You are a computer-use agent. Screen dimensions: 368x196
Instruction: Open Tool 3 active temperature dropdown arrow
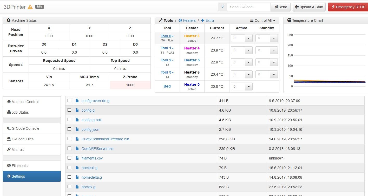click(x=249, y=74)
